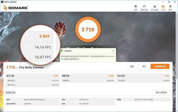Click the large orange score ring showing 2 718
Screen dimensions: 178x112
[88, 30]
